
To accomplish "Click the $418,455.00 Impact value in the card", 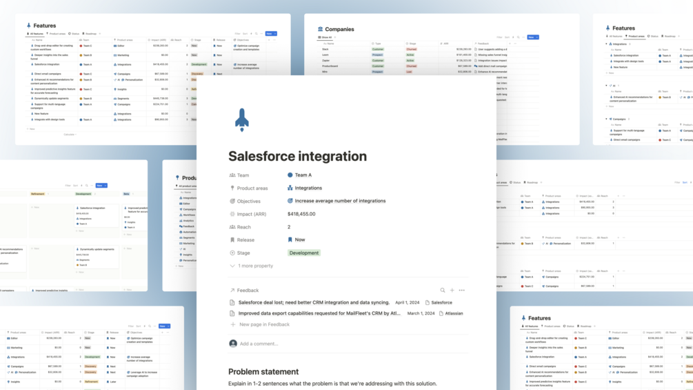I will tap(301, 214).
